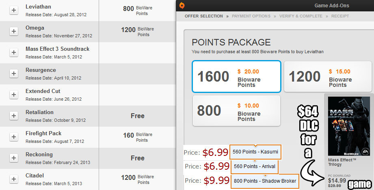Click the 800 Points - Shadow Broker button
This screenshot has width=374, height=190.
[x=264, y=181]
